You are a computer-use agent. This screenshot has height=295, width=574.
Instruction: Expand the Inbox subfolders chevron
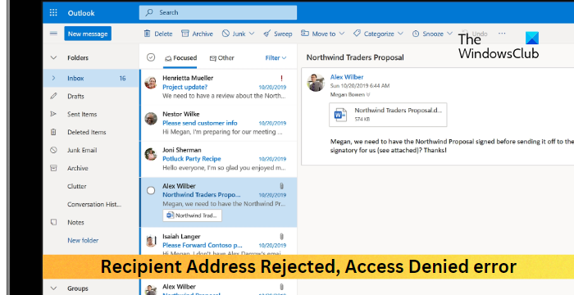(53, 78)
